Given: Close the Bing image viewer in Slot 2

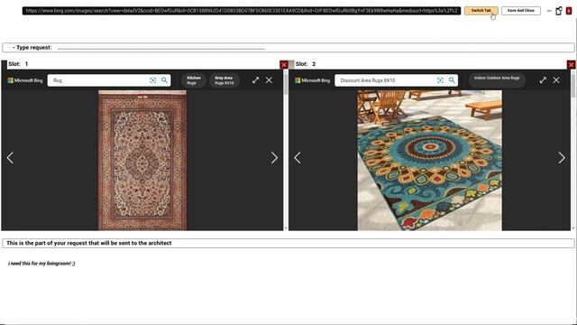Looking at the screenshot, I should (556, 80).
